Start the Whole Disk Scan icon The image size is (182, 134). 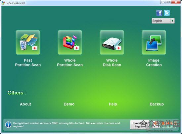[x=112, y=42]
